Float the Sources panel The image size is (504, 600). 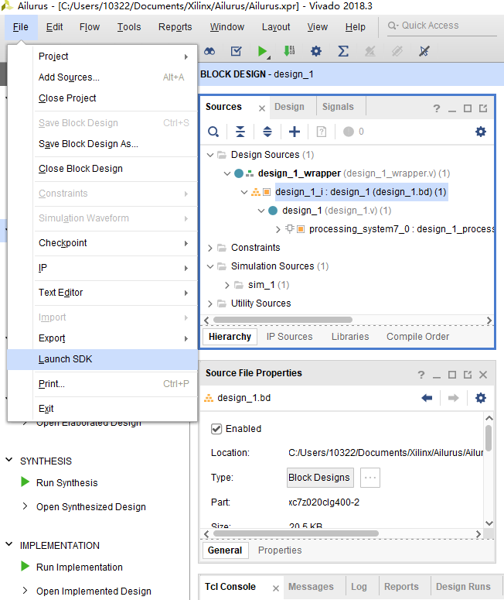pos(483,108)
